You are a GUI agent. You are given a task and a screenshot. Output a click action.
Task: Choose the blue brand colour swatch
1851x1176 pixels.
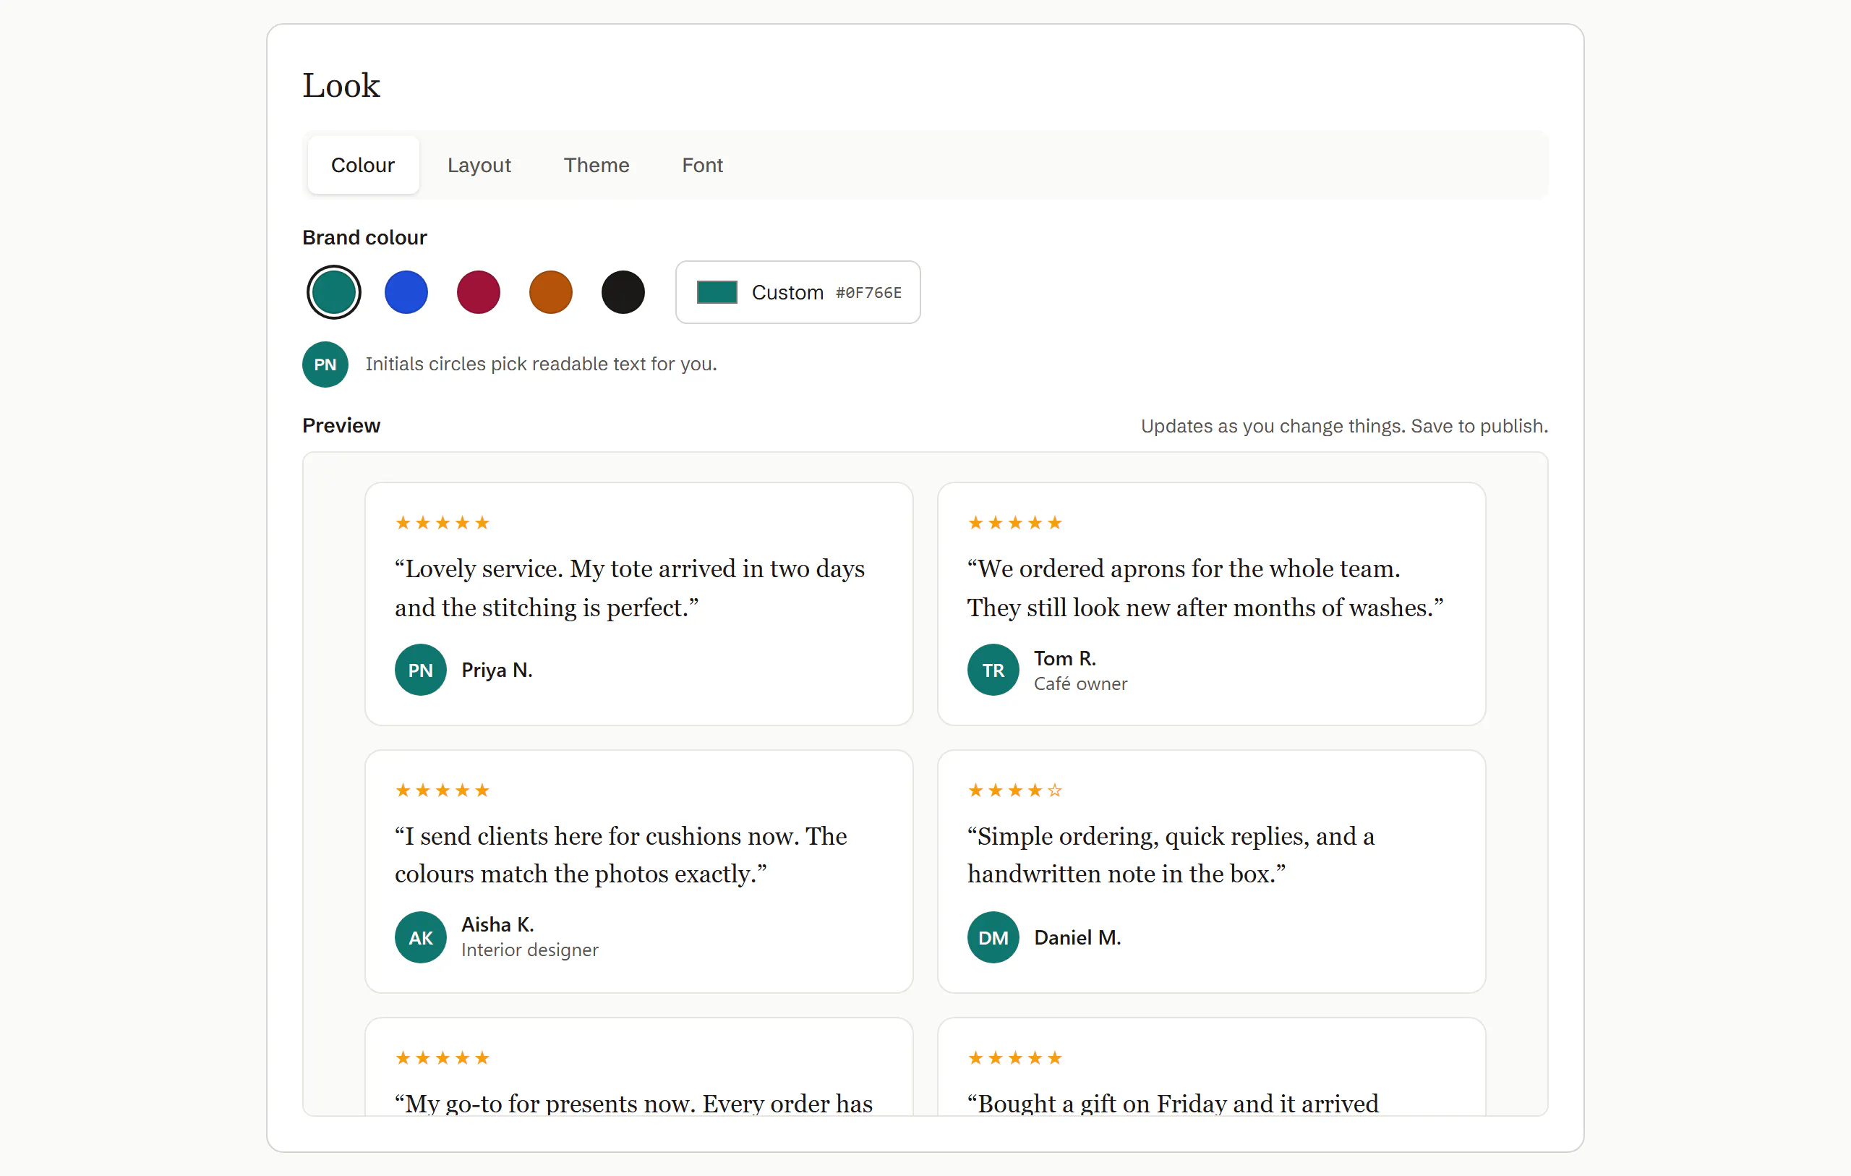tap(406, 292)
